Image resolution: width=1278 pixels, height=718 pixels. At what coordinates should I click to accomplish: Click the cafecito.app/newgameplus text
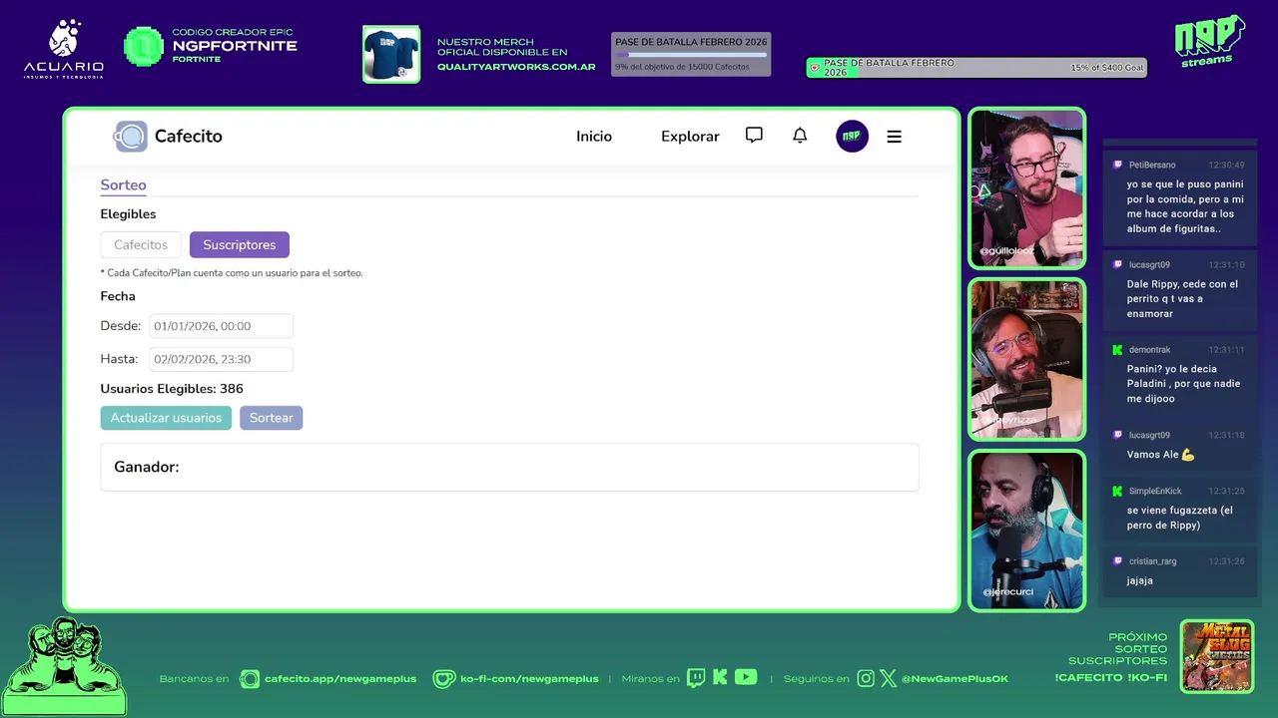click(x=340, y=679)
